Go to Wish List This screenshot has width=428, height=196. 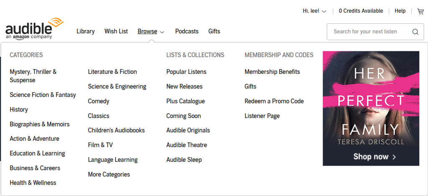click(116, 31)
